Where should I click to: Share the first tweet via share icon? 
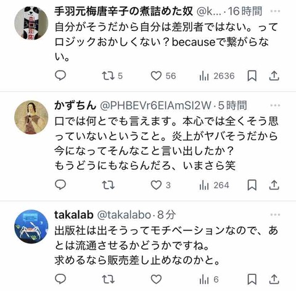(x=274, y=76)
